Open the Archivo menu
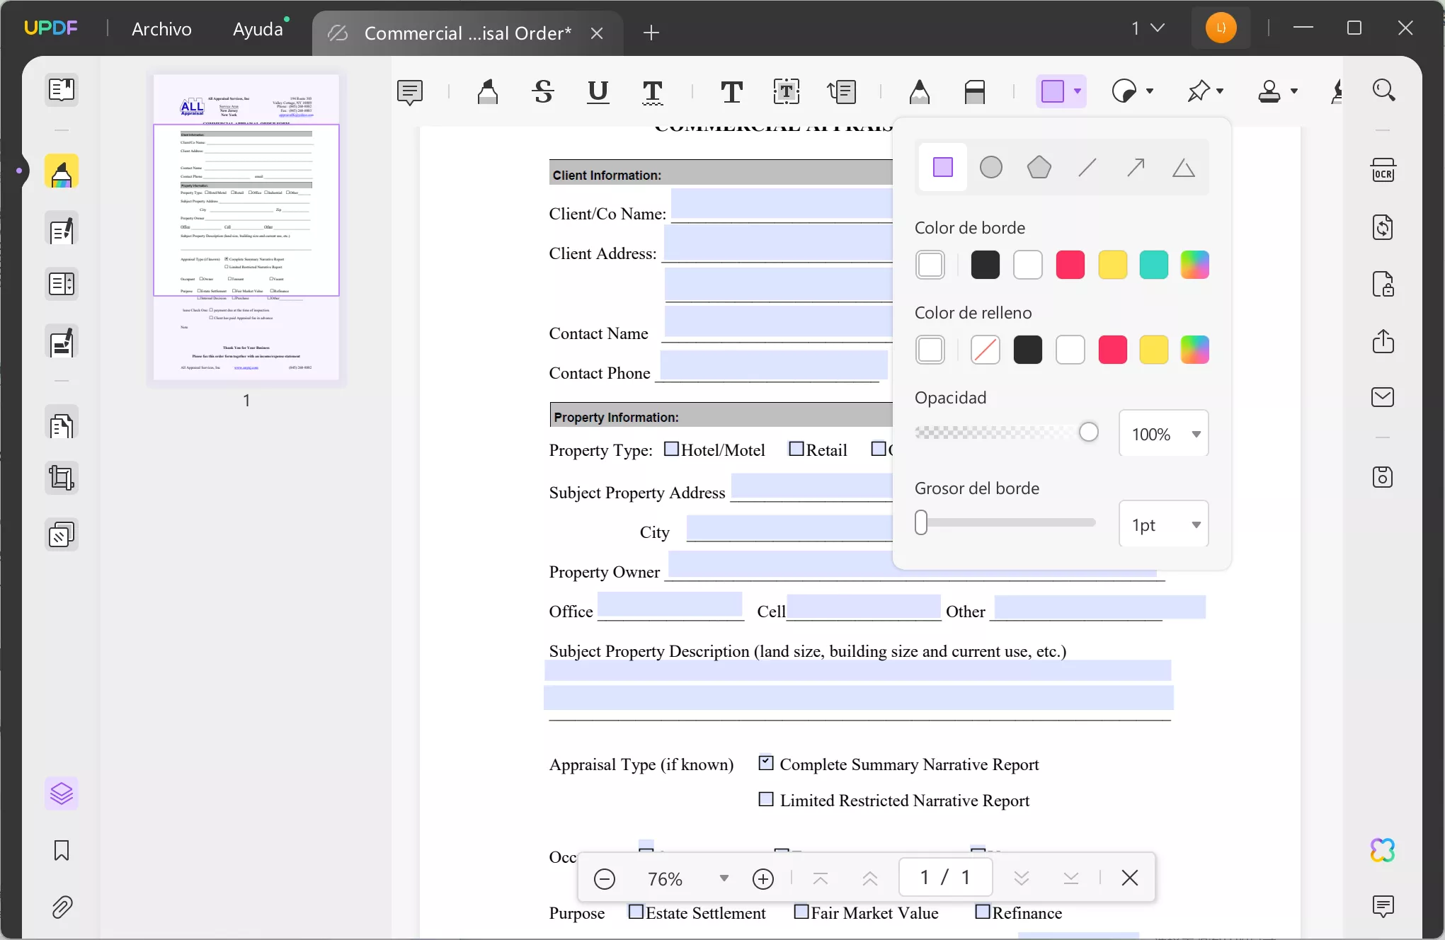This screenshot has height=940, width=1445. [161, 28]
